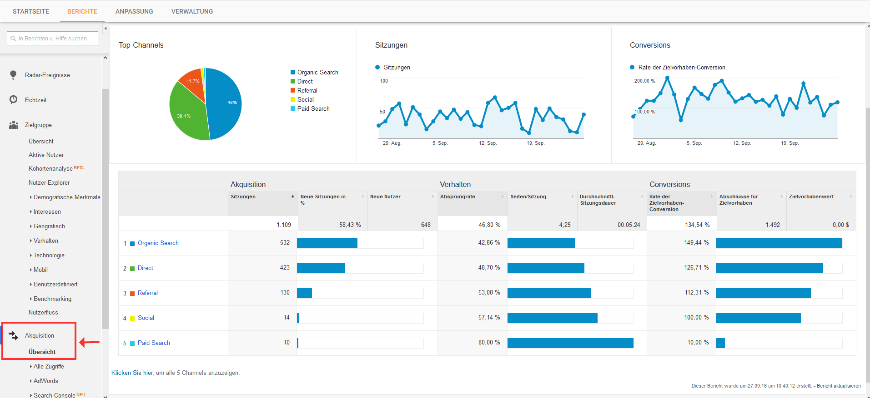Open Aktive Nutzer report
The height and width of the screenshot is (398, 870).
tap(46, 155)
